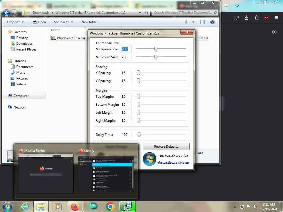Image resolution: width=283 pixels, height=212 pixels.
Task: Open the Explorer help question mark icon
Action: click(213, 22)
